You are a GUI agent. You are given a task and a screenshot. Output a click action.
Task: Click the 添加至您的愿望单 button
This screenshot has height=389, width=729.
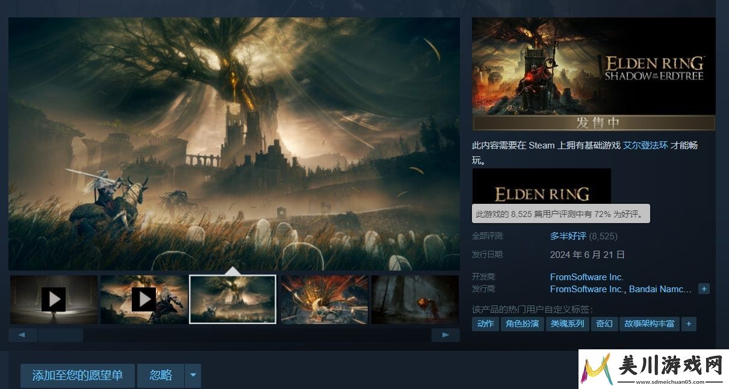(78, 375)
